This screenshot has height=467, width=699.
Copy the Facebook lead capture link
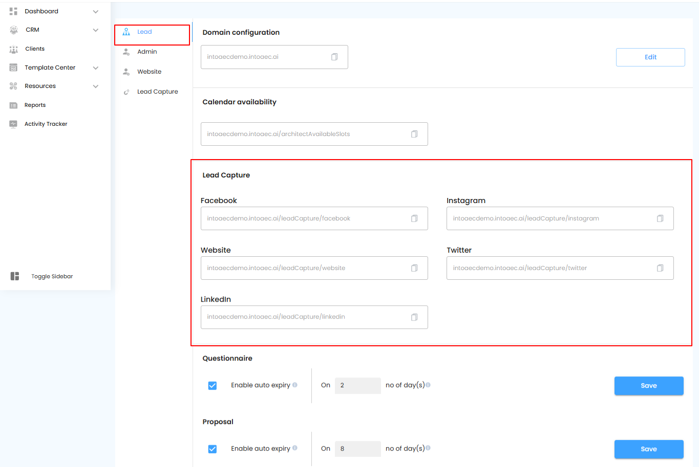414,218
